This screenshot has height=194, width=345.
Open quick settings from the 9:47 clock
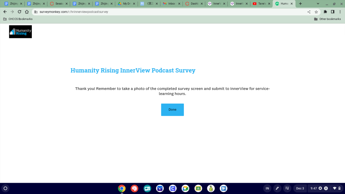tap(326, 188)
